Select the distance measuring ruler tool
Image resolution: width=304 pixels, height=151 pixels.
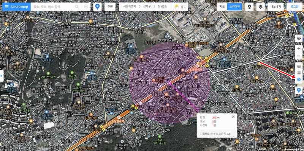pyautogui.click(x=299, y=66)
